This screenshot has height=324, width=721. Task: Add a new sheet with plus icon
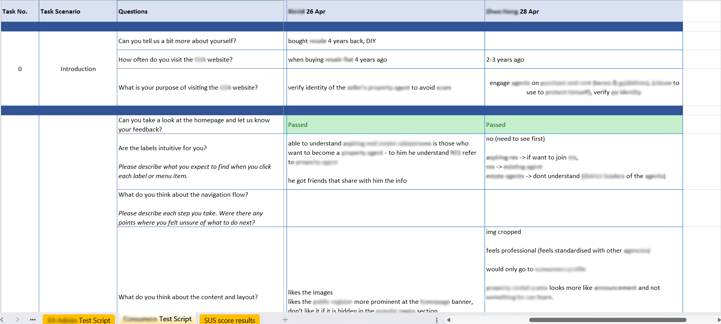point(285,320)
